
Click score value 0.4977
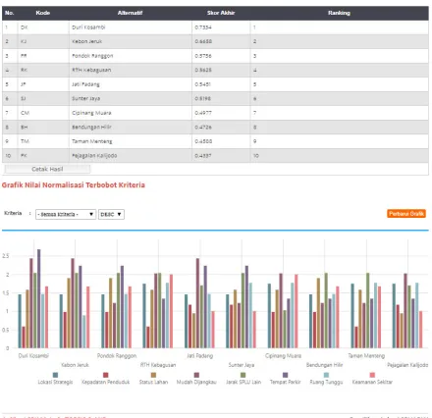tap(203, 113)
